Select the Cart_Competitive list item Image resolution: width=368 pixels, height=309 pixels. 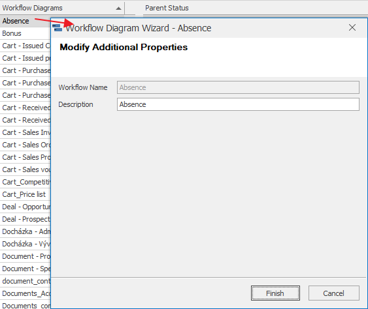coord(25,182)
